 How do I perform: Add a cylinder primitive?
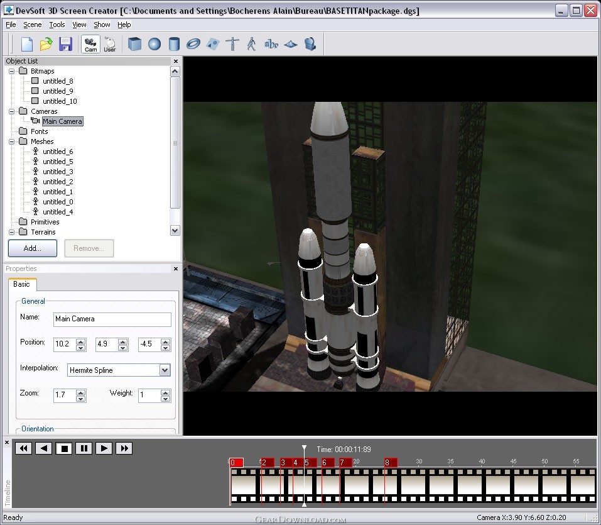pyautogui.click(x=174, y=44)
